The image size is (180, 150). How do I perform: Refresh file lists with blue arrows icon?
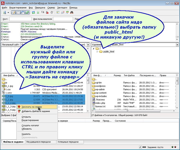(33, 13)
